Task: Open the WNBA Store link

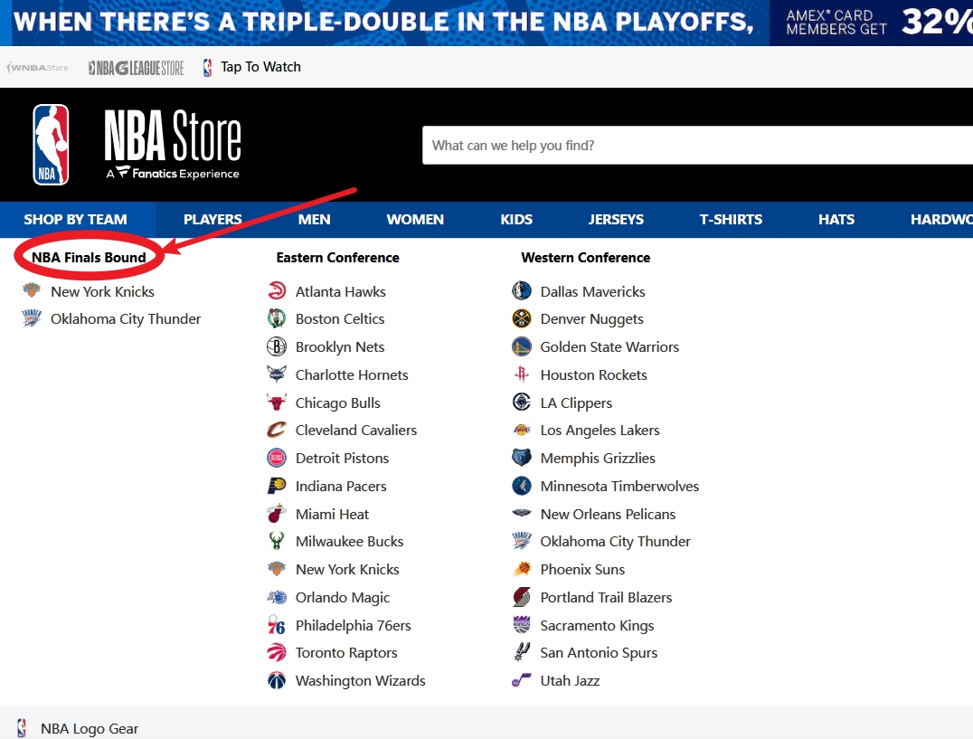Action: tap(37, 67)
